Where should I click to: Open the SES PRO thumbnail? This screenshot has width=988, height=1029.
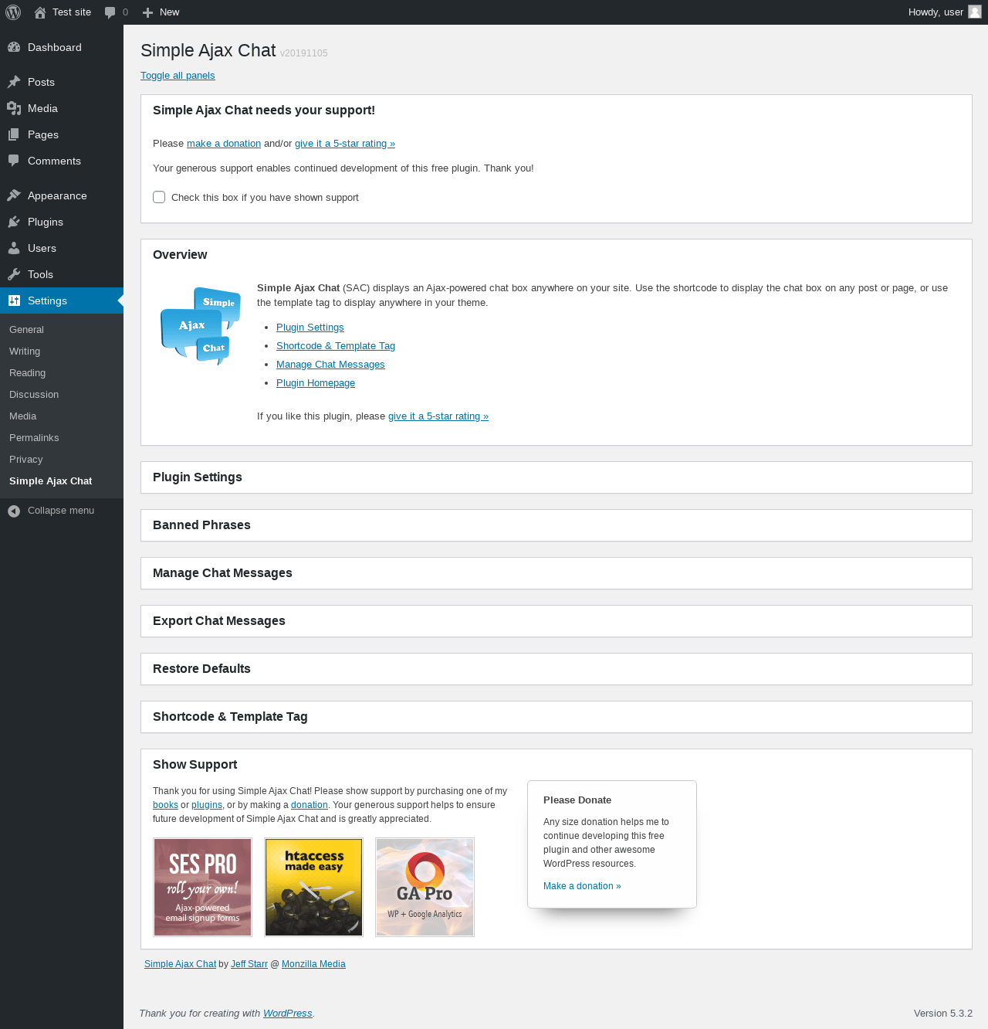(x=202, y=887)
